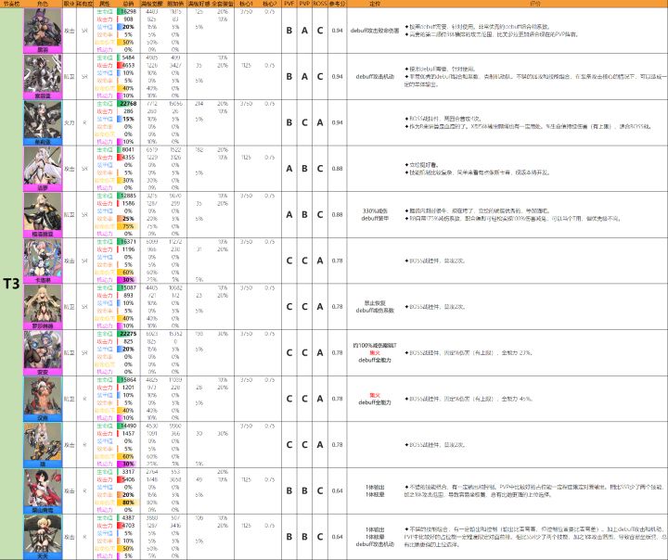Screen dimensions: 668x560
Task: Click the 80% yellow bar in the 3317 row
Action: tap(128, 503)
